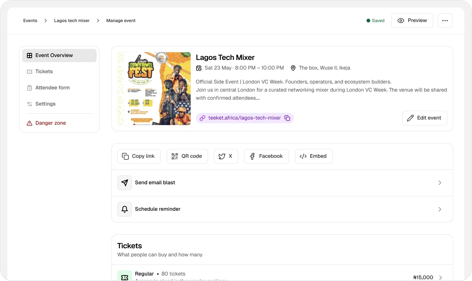This screenshot has width=472, height=281.
Task: Open the QR code option
Action: coord(187,156)
